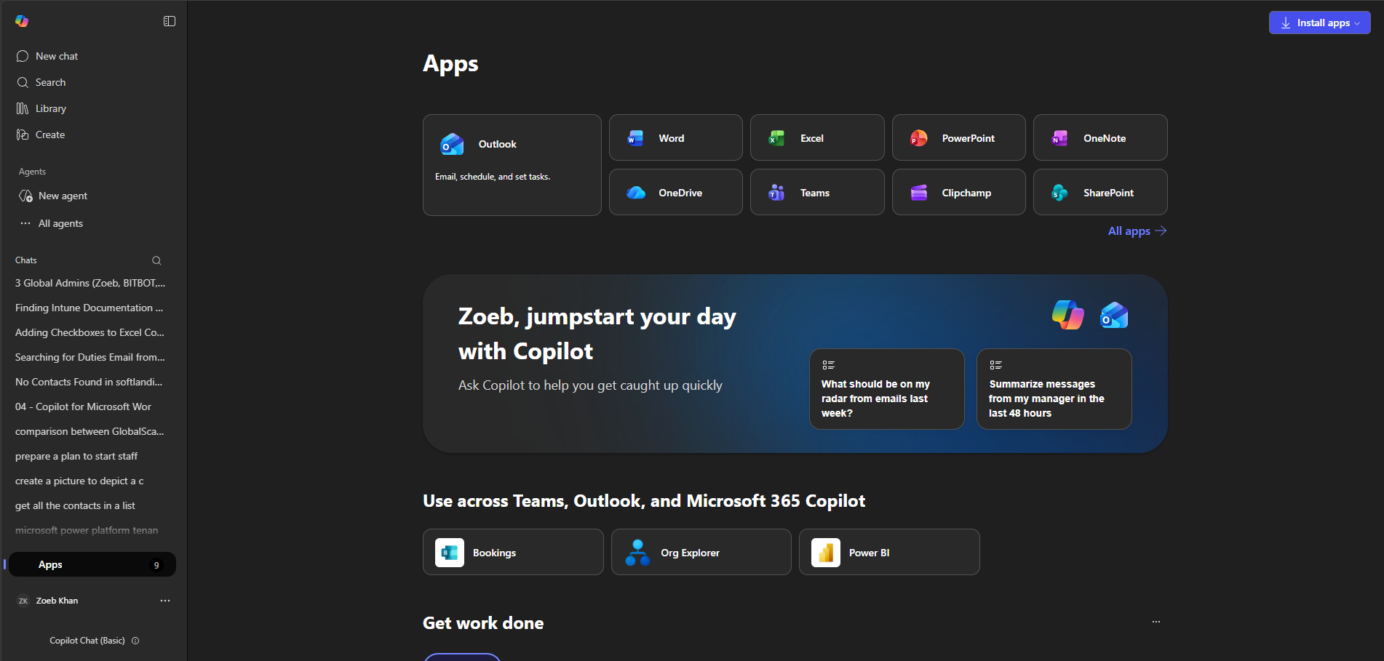Open the Finding Intune Documentation chat
The width and height of the screenshot is (1384, 661).
(89, 308)
